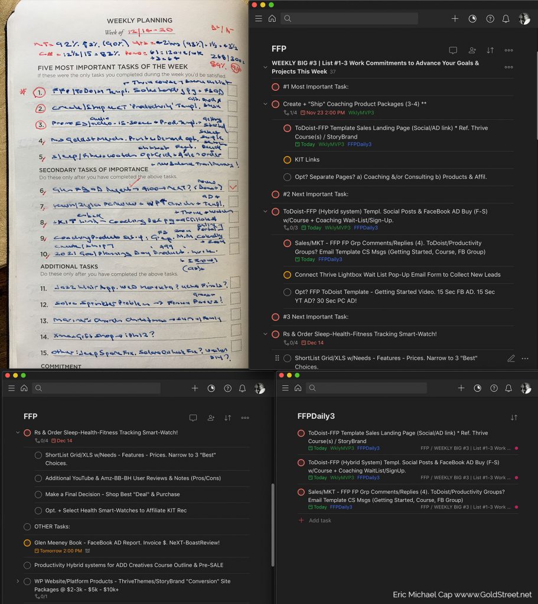Click the search field in the top-right window
Image resolution: width=538 pixels, height=604 pixels.
click(350, 19)
